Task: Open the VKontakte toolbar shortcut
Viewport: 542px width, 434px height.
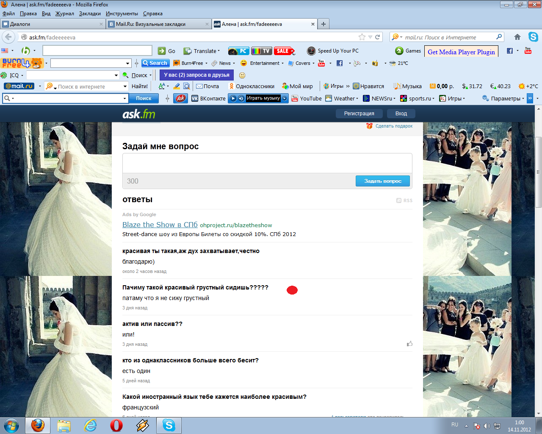Action: 208,98
